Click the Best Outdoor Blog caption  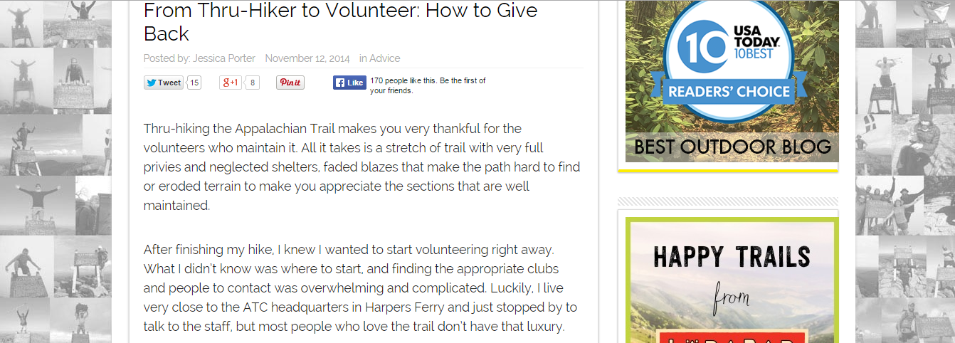point(732,147)
